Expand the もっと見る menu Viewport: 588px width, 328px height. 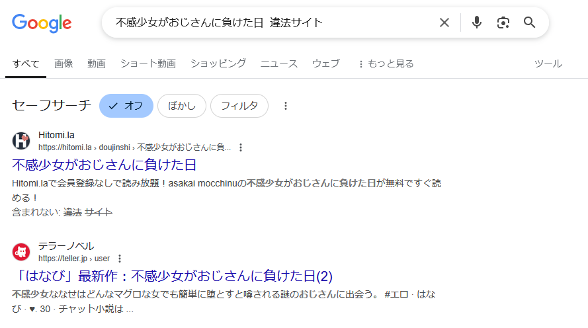[386, 63]
